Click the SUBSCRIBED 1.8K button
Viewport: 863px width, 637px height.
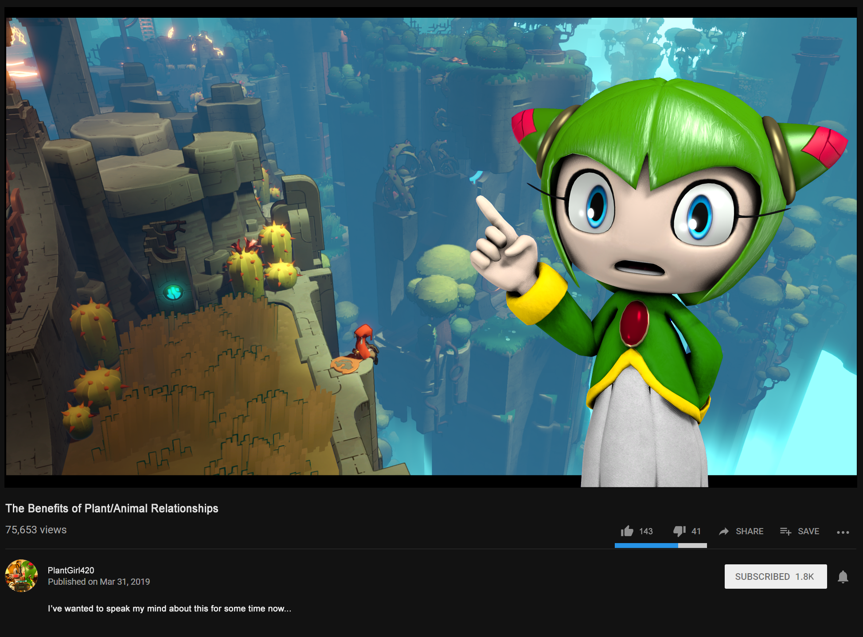[775, 576]
